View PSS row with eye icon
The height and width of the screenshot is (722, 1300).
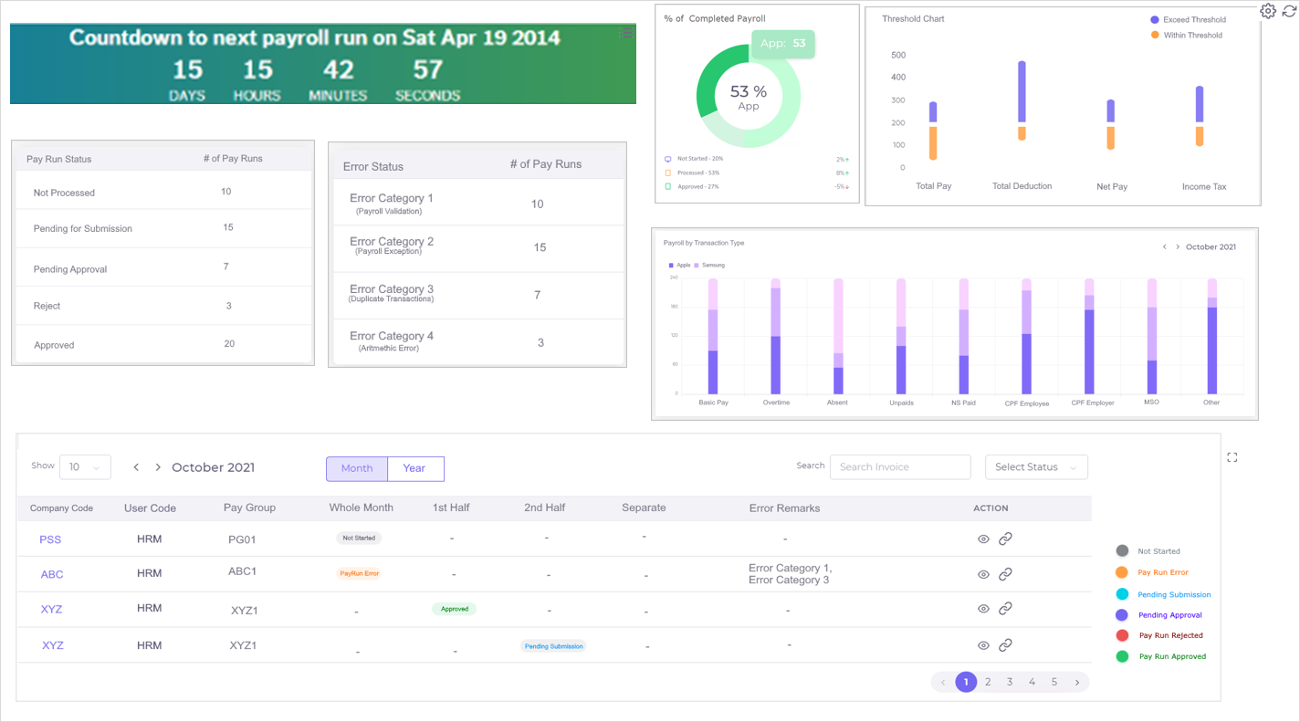[983, 539]
